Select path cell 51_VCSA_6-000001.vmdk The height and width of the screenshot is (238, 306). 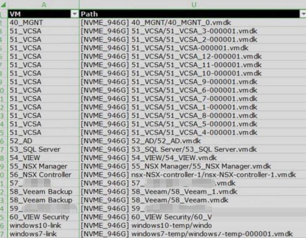pyautogui.click(x=193, y=90)
